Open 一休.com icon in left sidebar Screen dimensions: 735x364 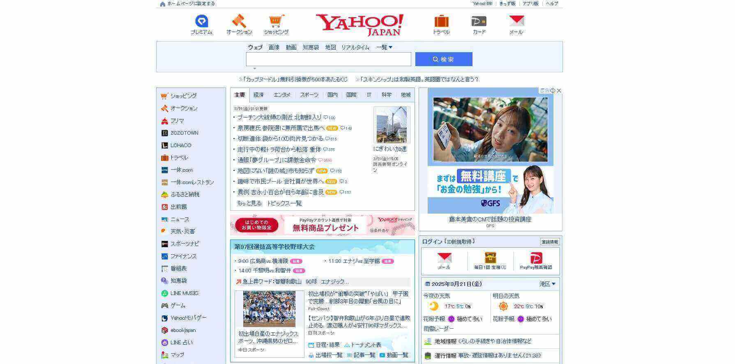coord(164,170)
